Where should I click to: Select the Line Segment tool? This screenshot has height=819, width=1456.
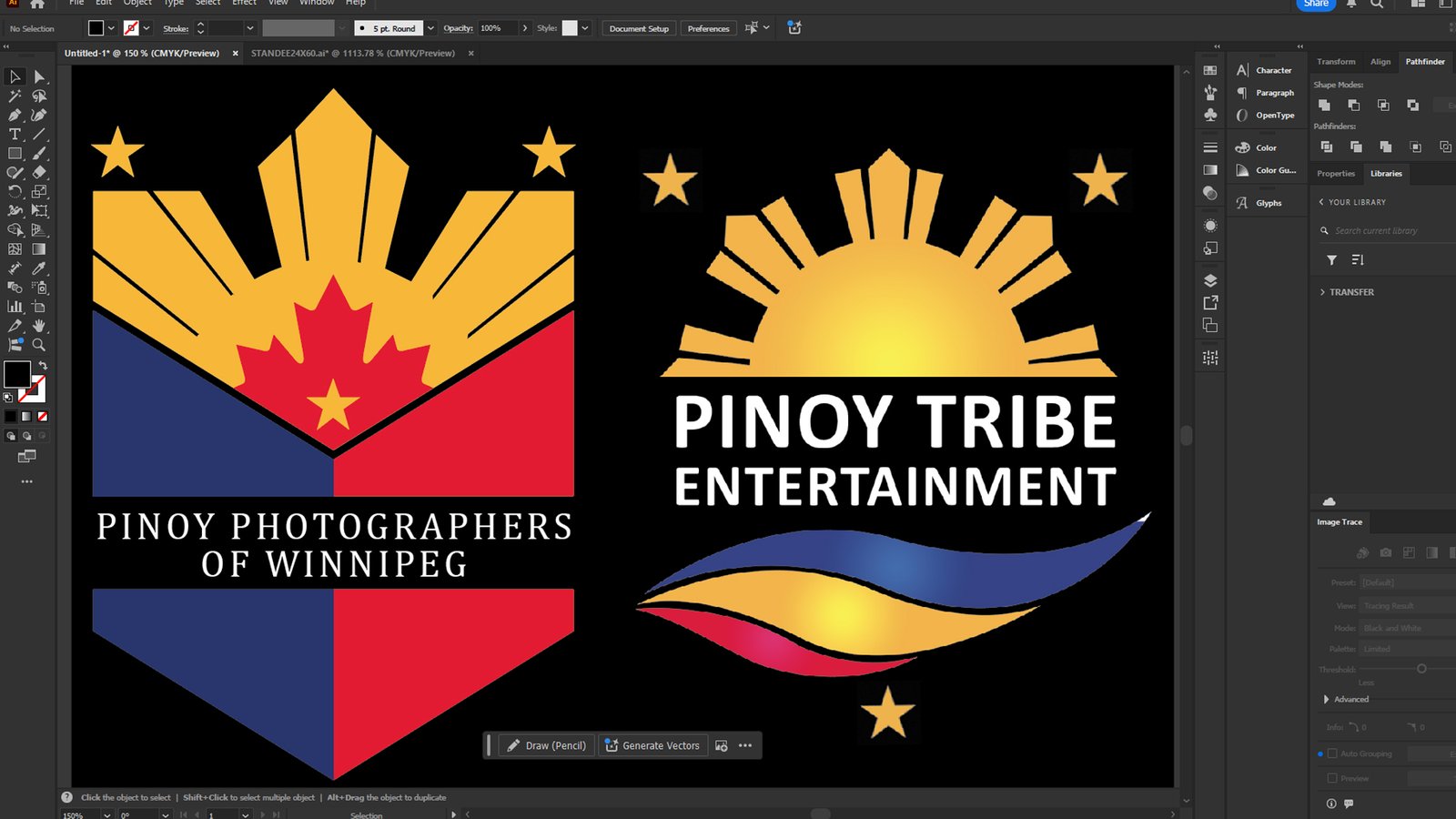click(39, 134)
